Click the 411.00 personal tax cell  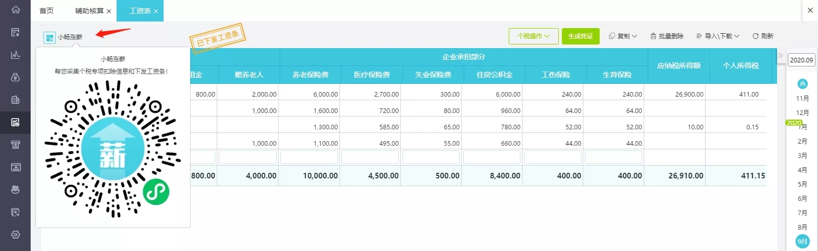click(736, 95)
